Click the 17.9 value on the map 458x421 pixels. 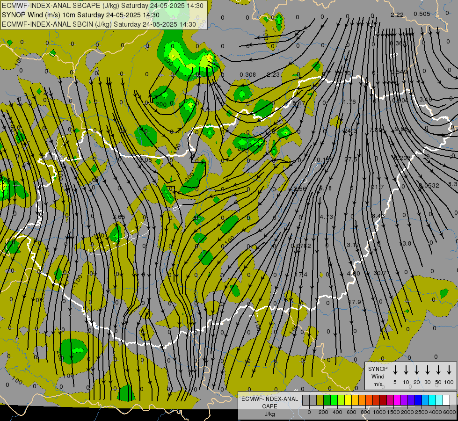[x=355, y=302]
